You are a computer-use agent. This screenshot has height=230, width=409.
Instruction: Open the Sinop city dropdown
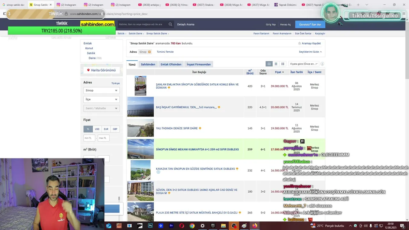point(102,90)
